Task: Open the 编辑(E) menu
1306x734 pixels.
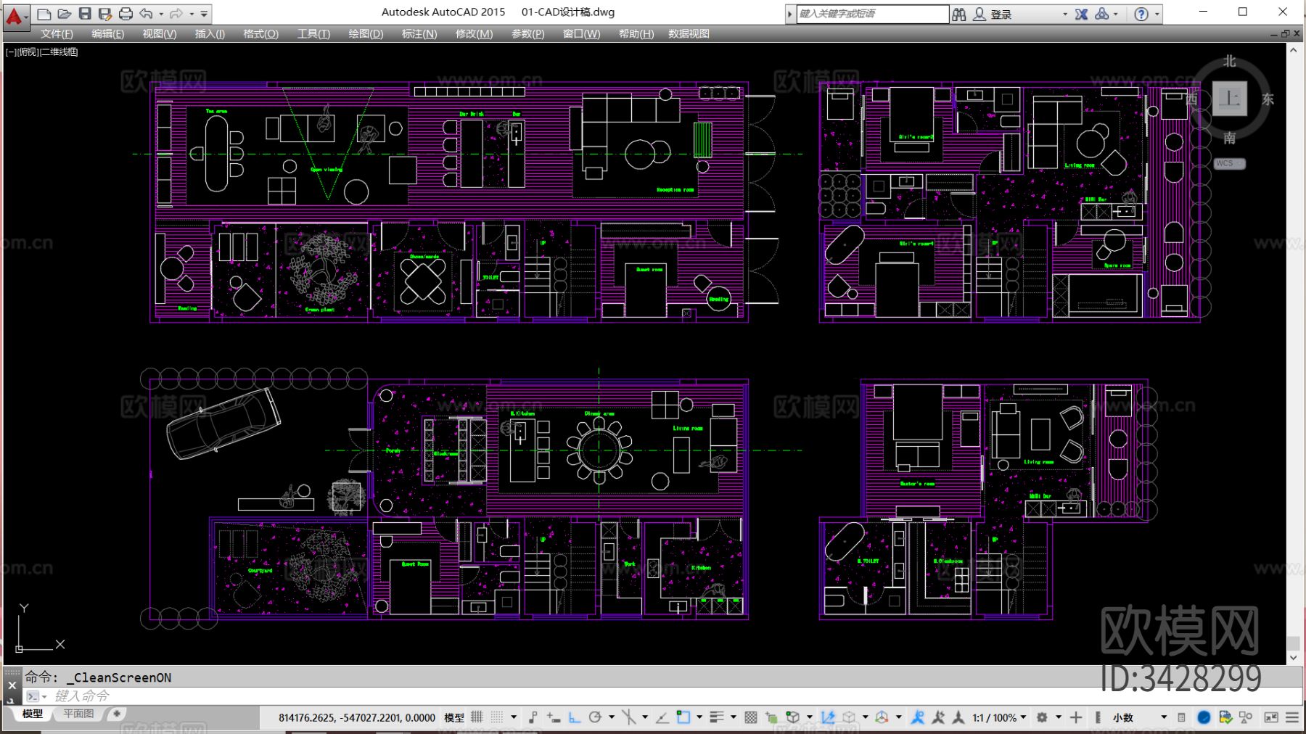Action: coord(107,34)
